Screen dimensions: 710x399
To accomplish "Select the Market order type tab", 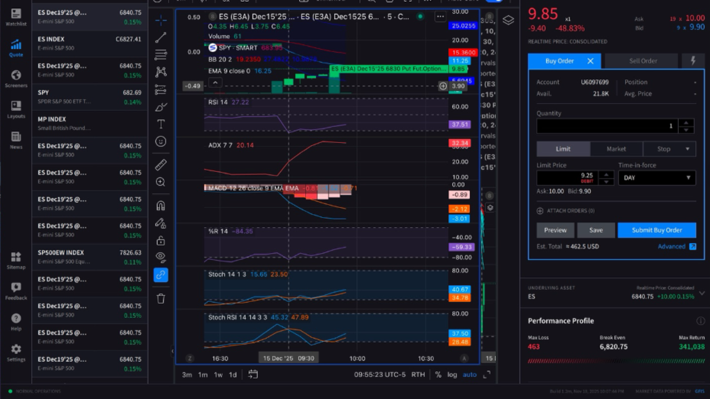I will point(616,149).
